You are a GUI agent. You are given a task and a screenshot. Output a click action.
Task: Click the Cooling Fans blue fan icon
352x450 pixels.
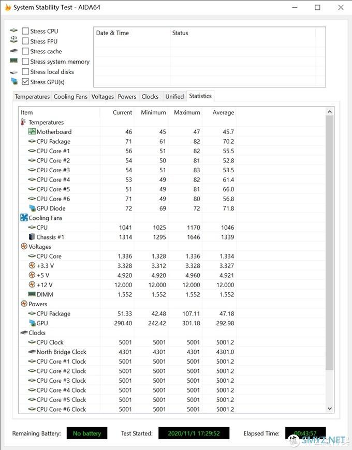pyautogui.click(x=24, y=218)
